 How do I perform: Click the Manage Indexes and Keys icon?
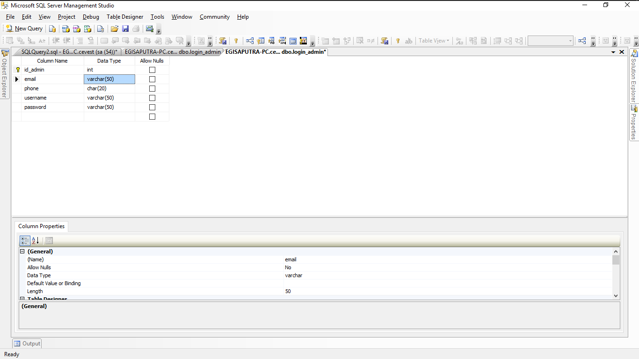[x=261, y=41]
